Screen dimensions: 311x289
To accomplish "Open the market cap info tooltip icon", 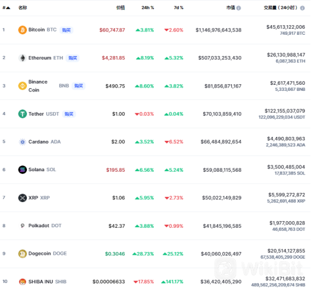I will [x=239, y=8].
